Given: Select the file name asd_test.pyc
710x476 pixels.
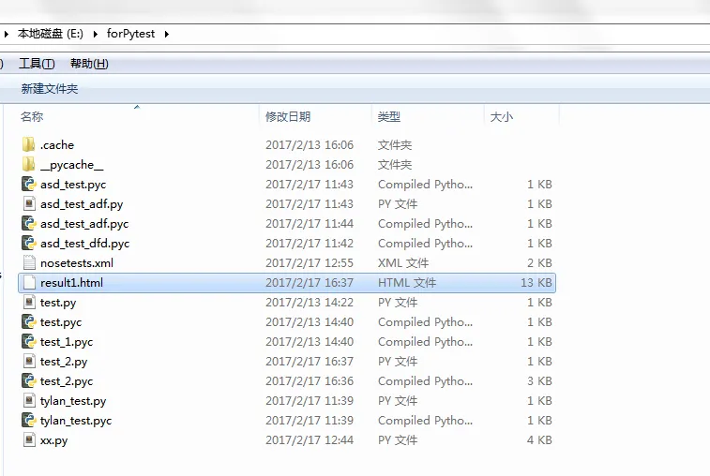Looking at the screenshot, I should point(73,185).
